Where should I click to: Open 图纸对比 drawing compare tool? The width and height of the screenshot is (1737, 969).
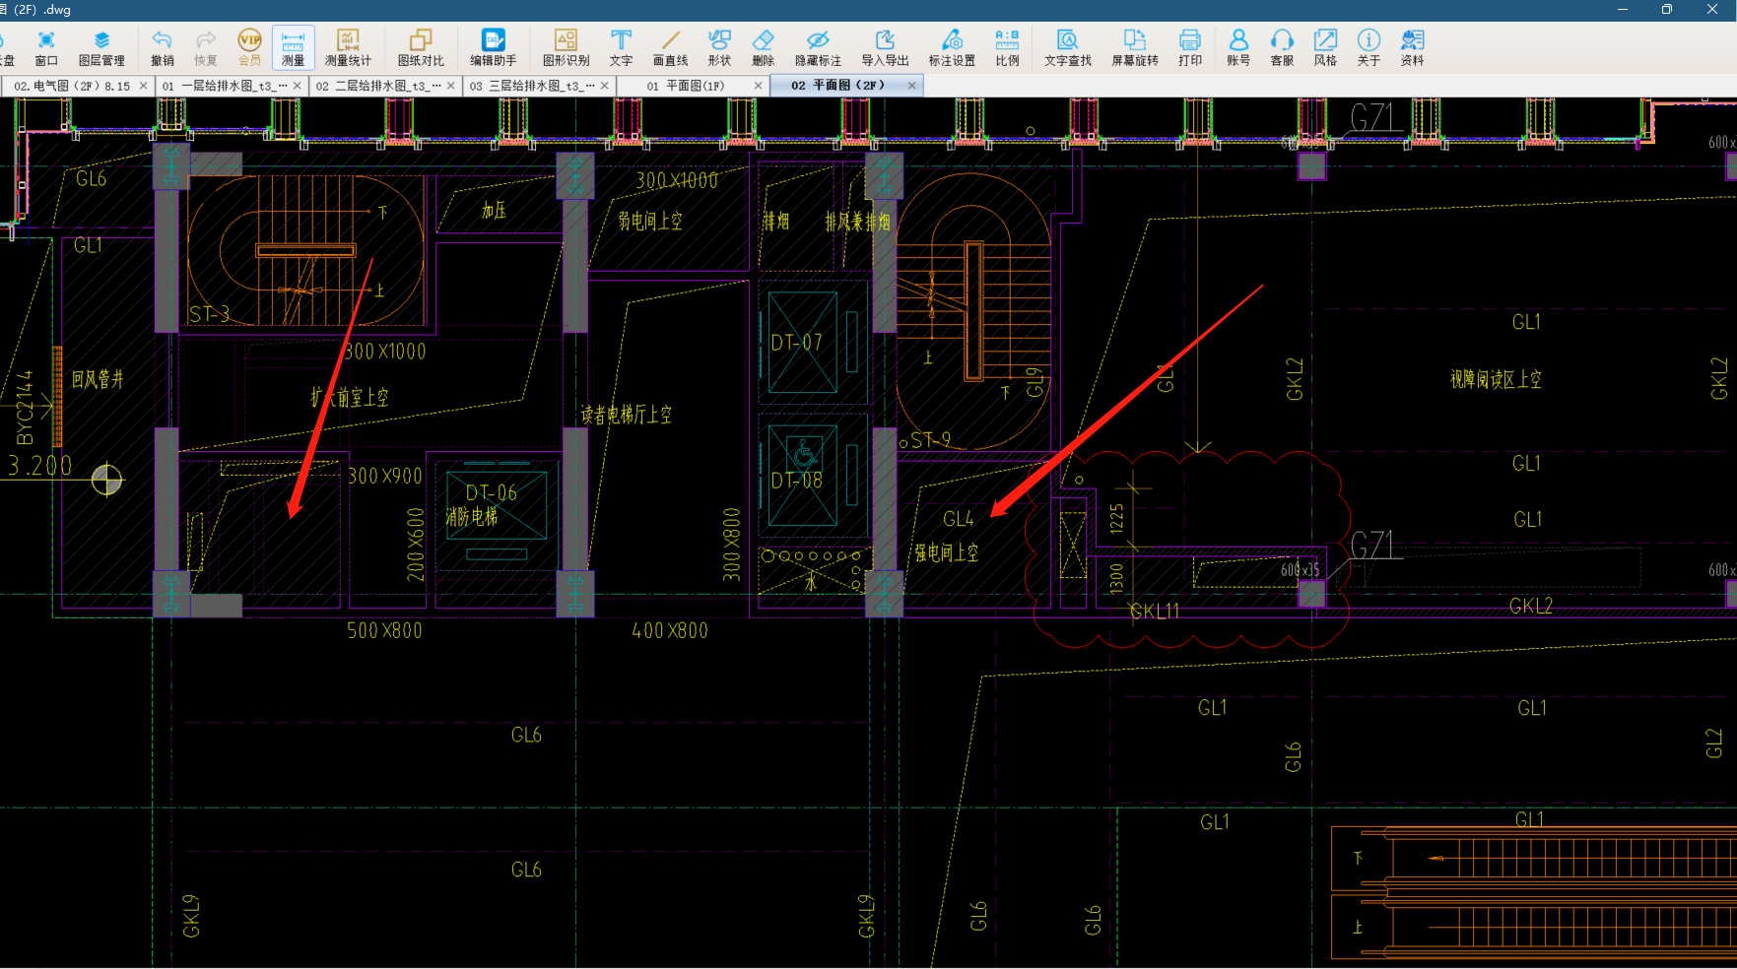point(421,47)
